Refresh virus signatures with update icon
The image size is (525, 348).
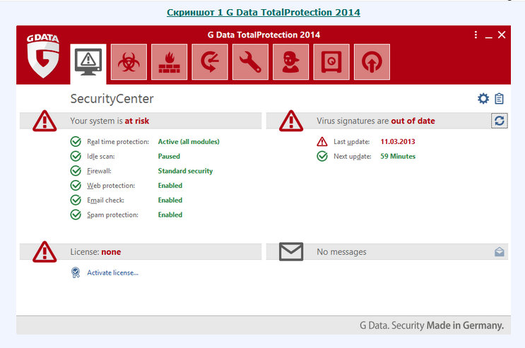(x=500, y=121)
